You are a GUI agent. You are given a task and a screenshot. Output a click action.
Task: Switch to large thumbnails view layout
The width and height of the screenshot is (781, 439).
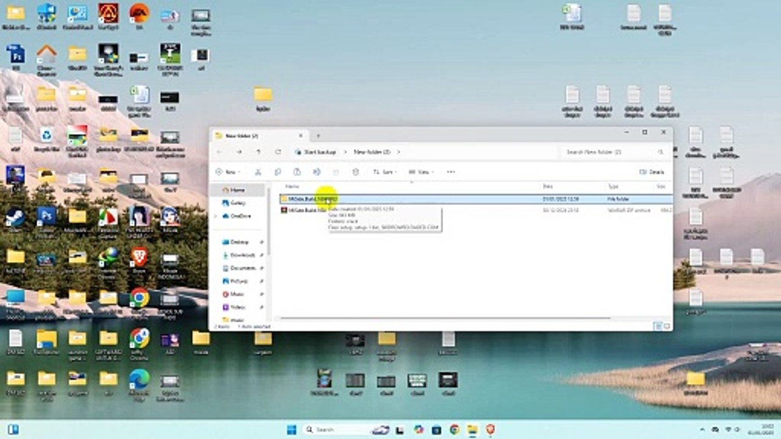666,327
